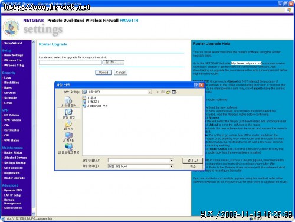Click the help question mark in file dialog
This screenshot has width=295, height=222.
point(196,85)
